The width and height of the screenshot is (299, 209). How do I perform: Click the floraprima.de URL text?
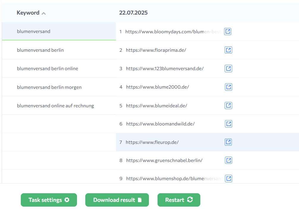tap(156, 50)
